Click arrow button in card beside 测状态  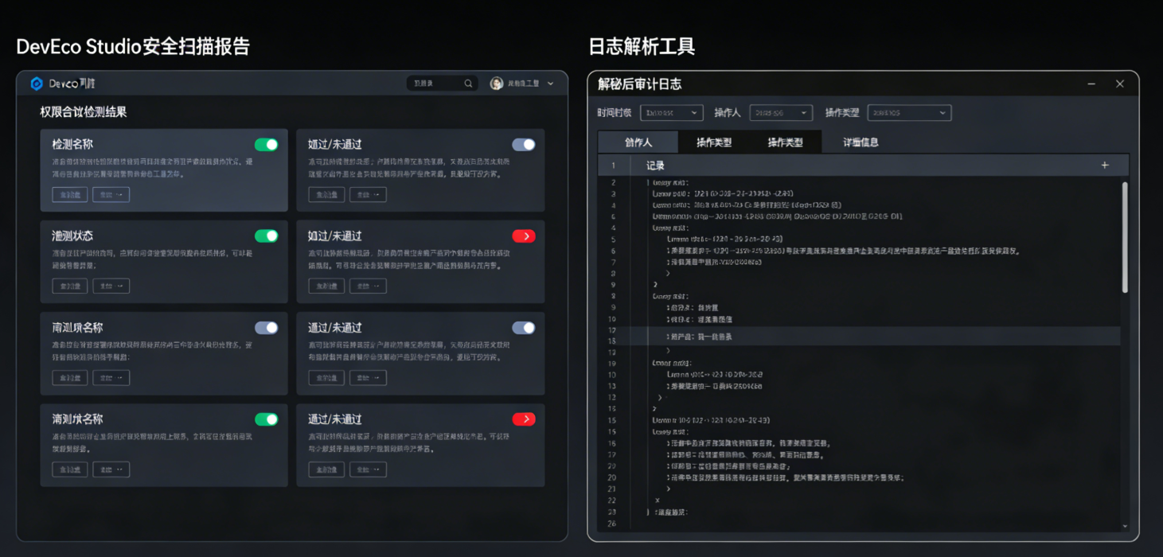pos(368,286)
